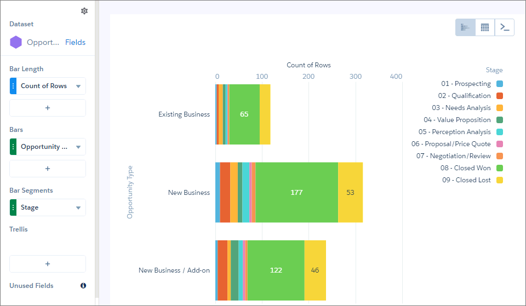Click the 05 - Perception Analysis legend swatch
The image size is (526, 306).
(500, 132)
